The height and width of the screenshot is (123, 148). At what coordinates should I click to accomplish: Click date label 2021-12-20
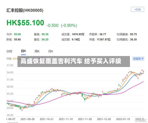[x=104, y=119]
